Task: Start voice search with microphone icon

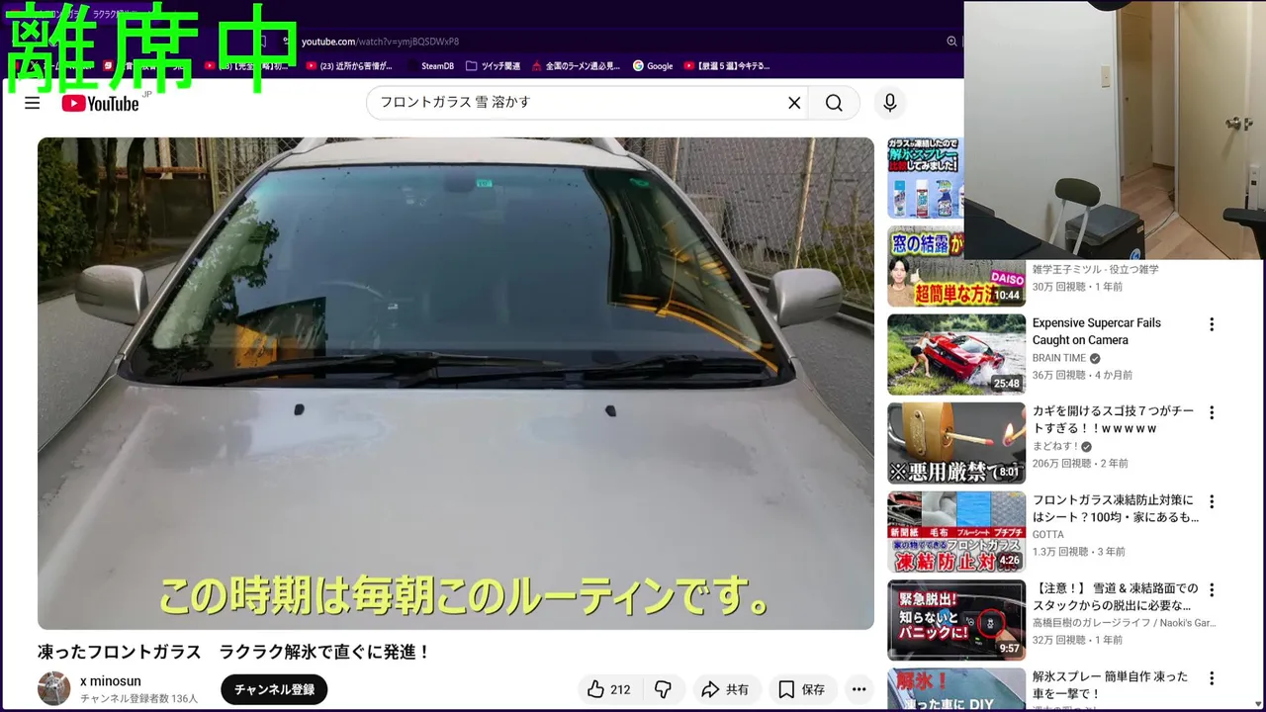Action: [889, 103]
